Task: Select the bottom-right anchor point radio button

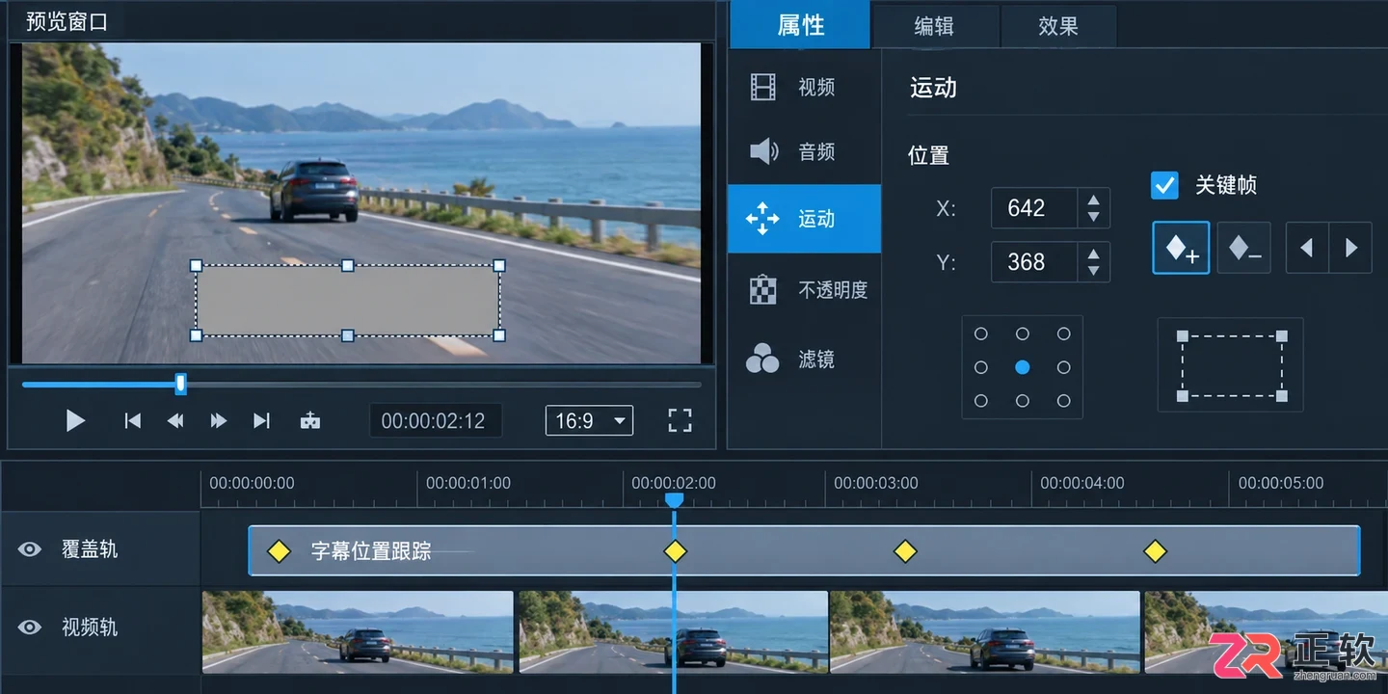Action: (1064, 401)
